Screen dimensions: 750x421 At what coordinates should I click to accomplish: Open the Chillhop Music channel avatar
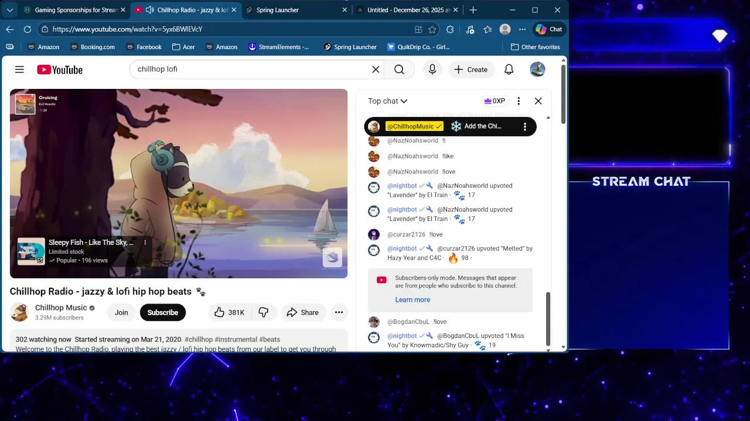pyautogui.click(x=19, y=312)
